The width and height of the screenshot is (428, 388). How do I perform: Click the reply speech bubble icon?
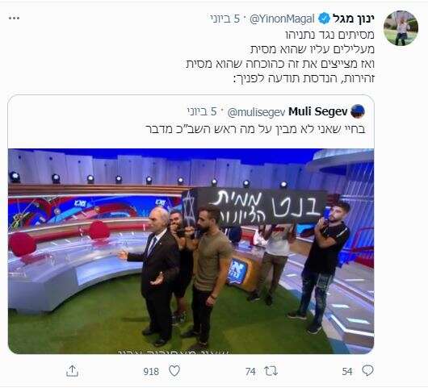click(367, 371)
